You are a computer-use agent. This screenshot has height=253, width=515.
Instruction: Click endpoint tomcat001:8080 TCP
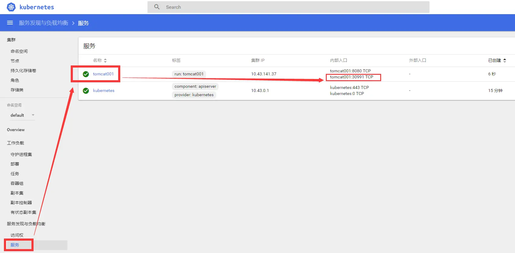coord(350,71)
